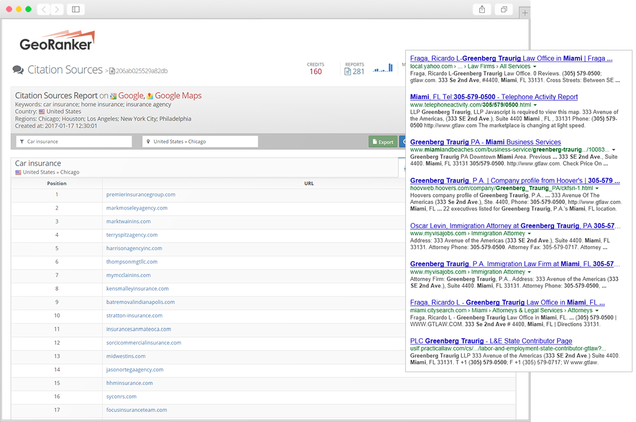Open stratton-insurance.com link
636x422 pixels.
pos(134,316)
